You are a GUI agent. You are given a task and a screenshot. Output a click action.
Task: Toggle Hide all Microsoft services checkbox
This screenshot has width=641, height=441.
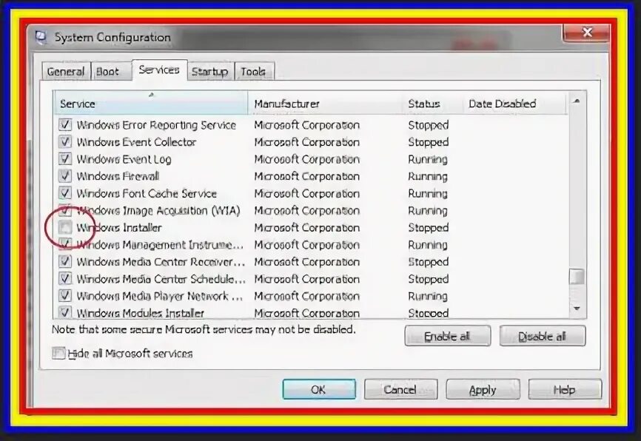pos(58,353)
